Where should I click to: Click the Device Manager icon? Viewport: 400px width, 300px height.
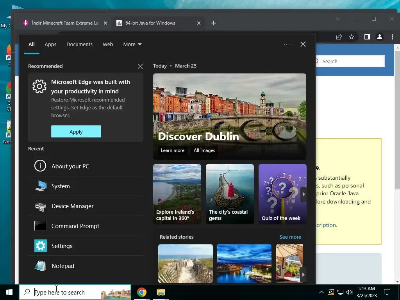pos(40,206)
